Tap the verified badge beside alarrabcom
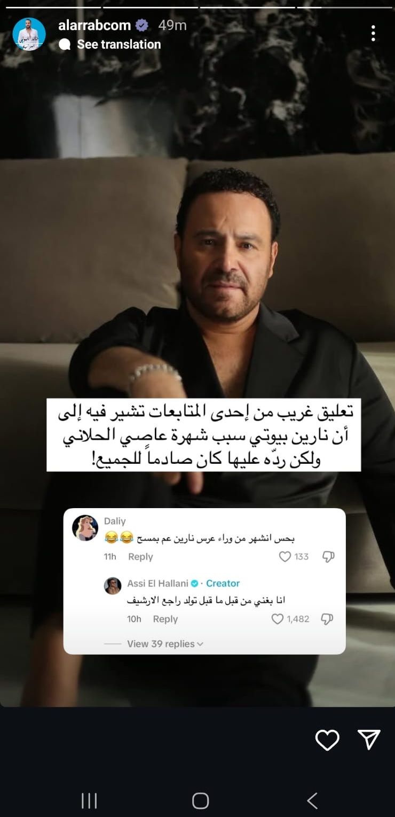The image size is (395, 817). pos(141,25)
